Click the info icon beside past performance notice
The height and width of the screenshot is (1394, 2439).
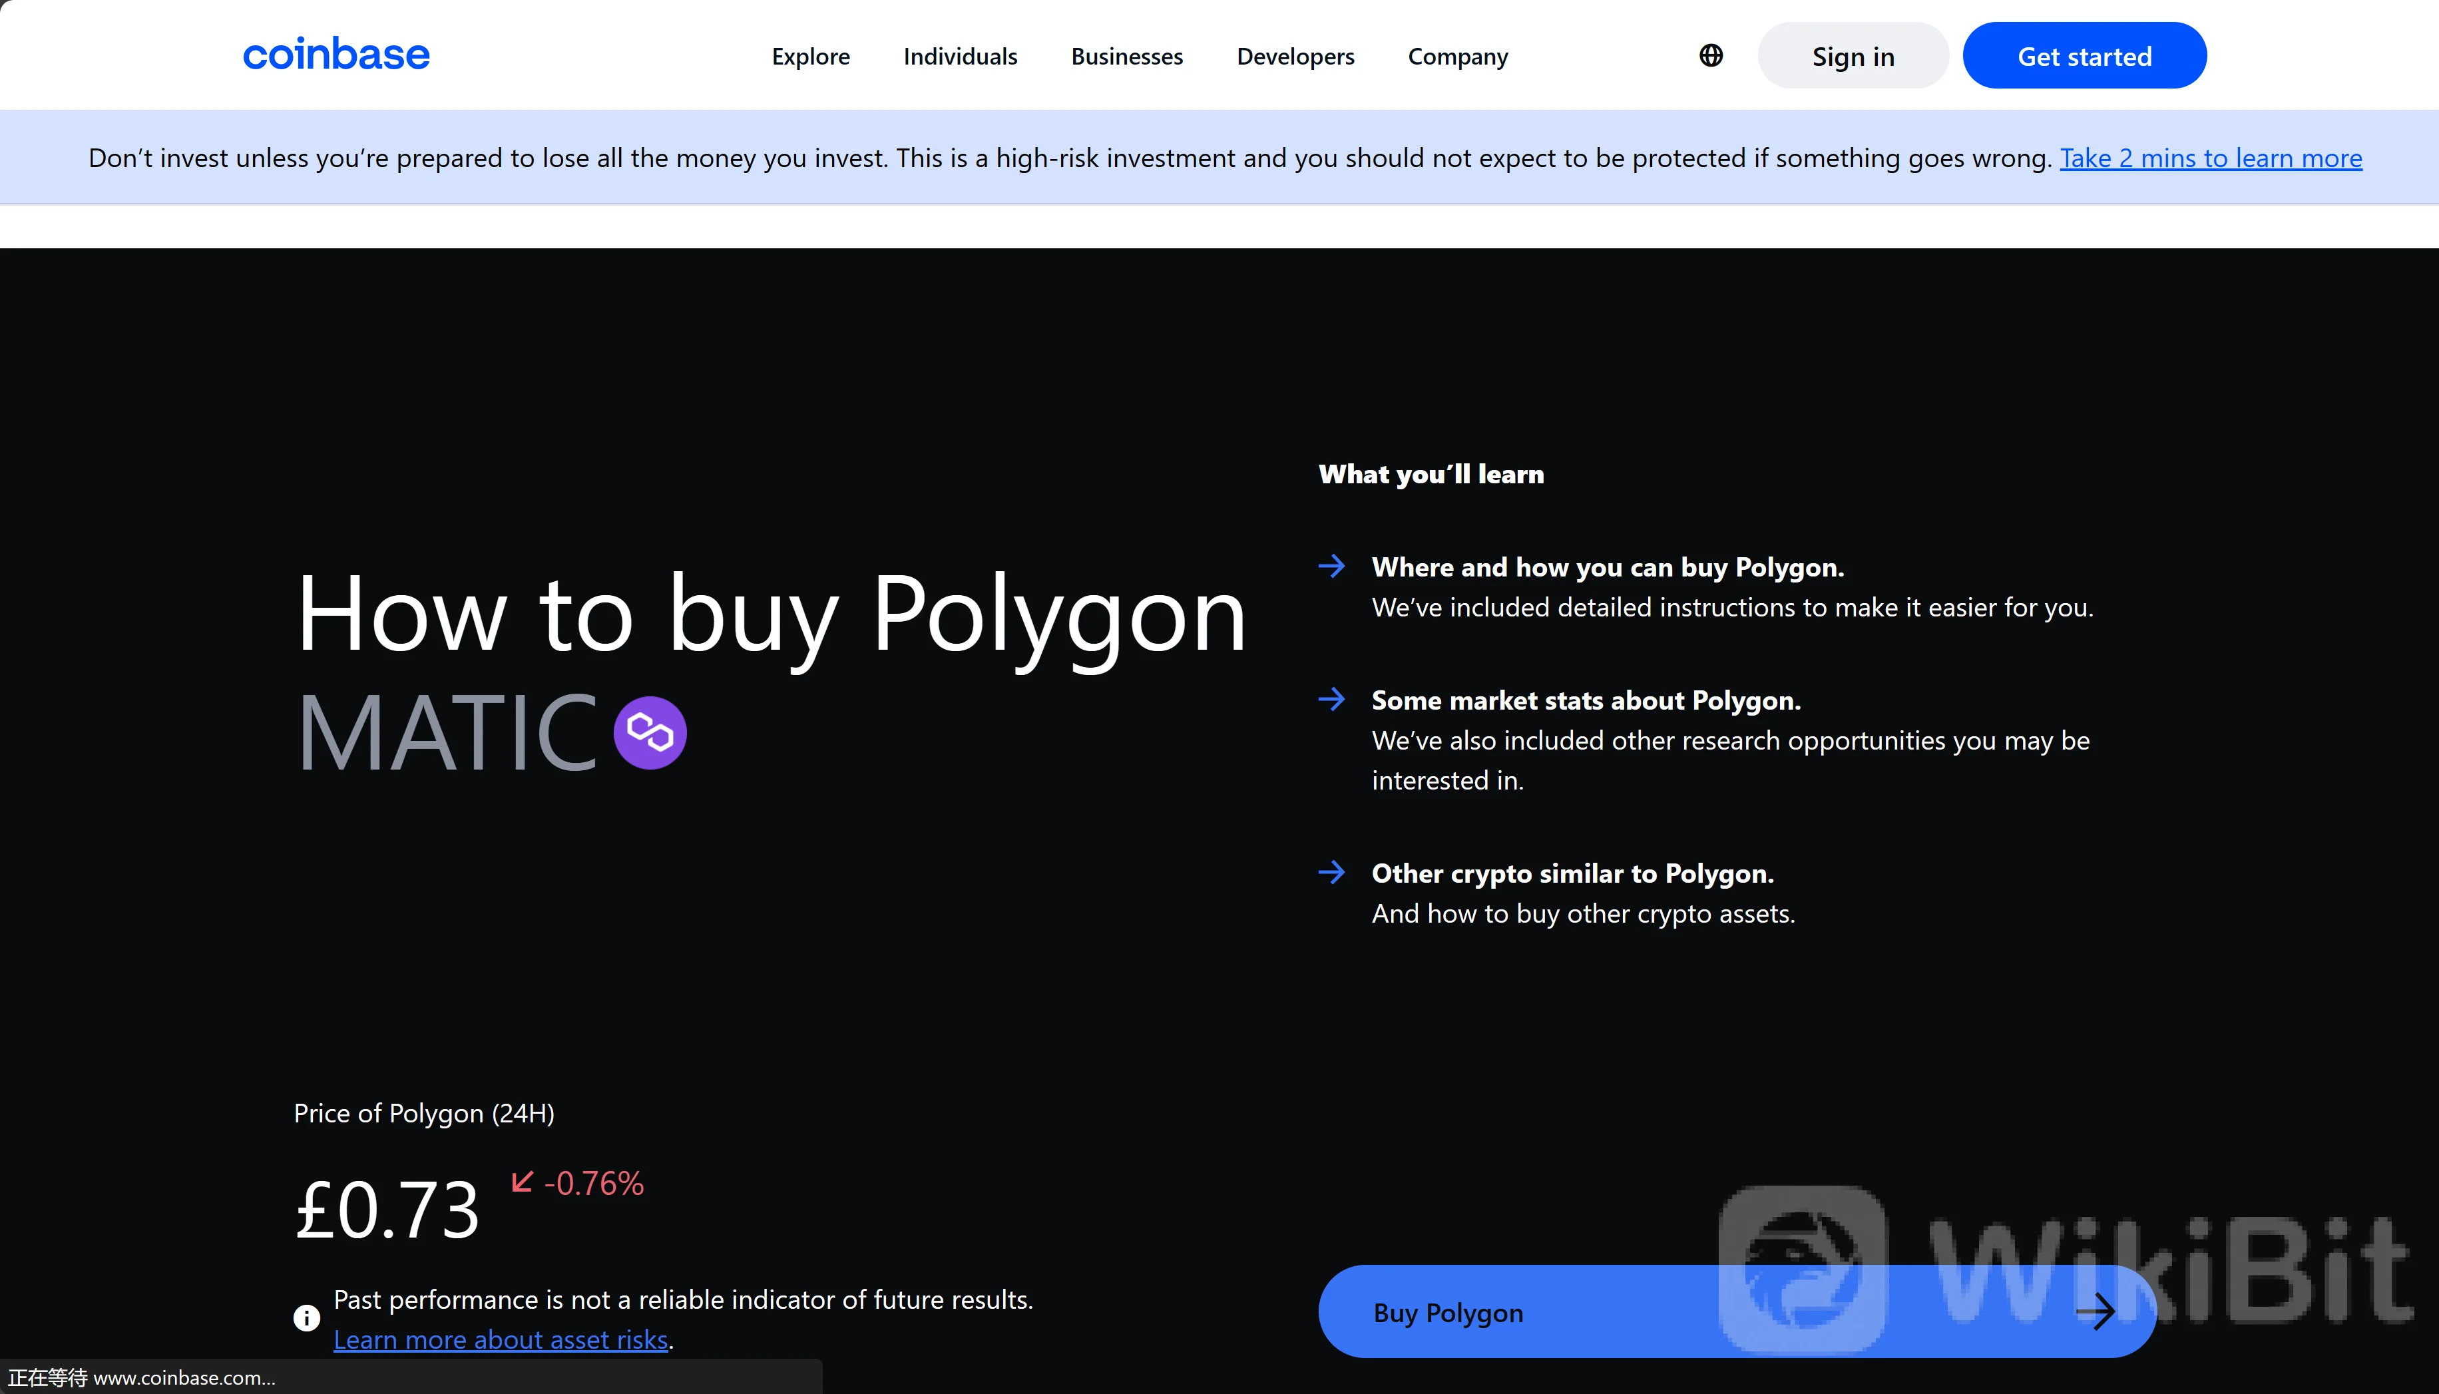click(306, 1318)
